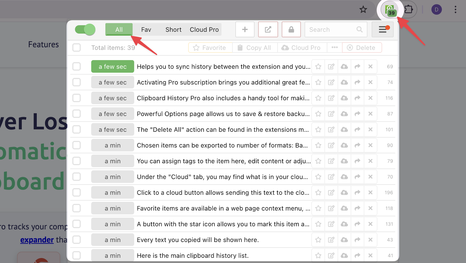
Task: Toggle the green clipboard monitoring switch
Action: click(x=85, y=29)
